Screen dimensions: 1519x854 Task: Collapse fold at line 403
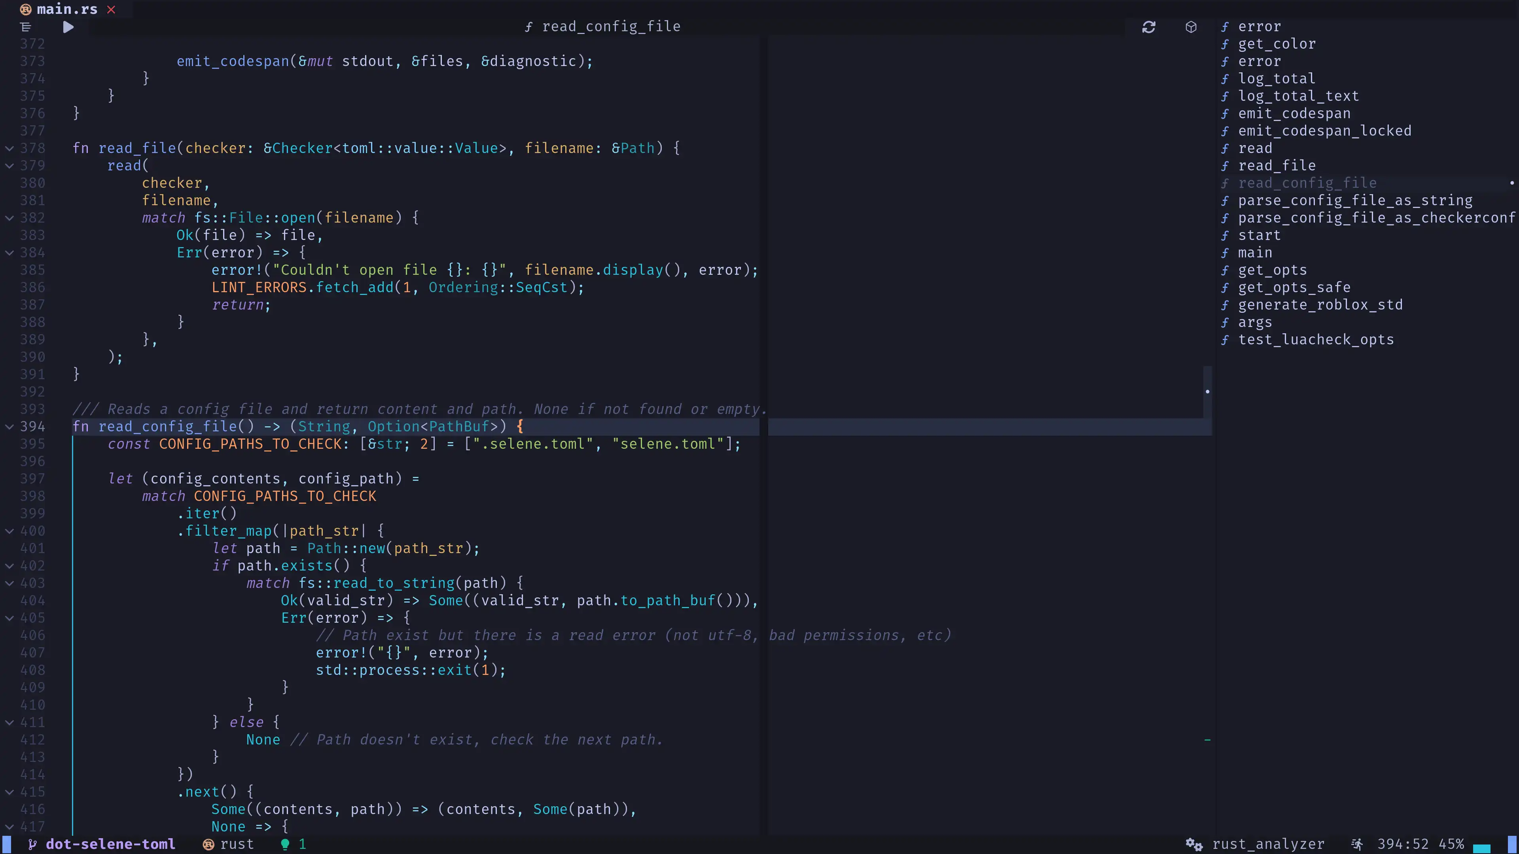coord(9,583)
